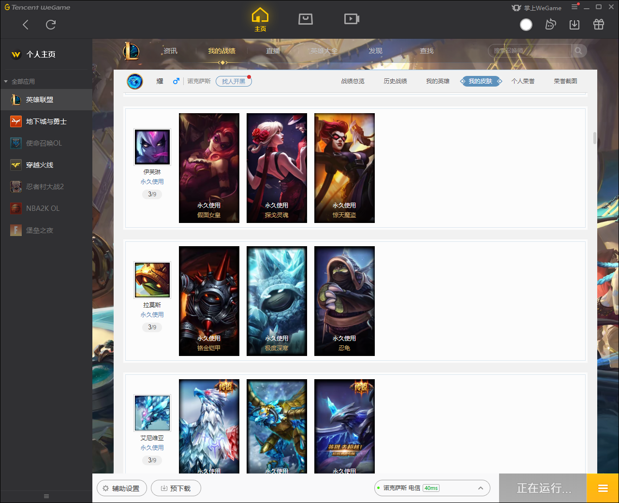Go back with the left arrow
The height and width of the screenshot is (503, 619).
coord(26,25)
